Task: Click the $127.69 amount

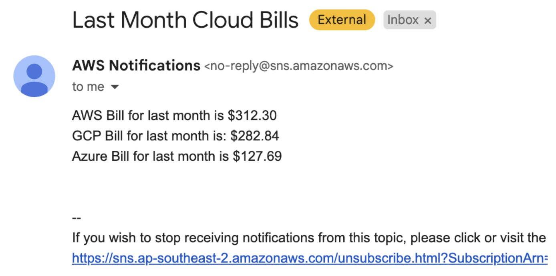Action: point(258,156)
